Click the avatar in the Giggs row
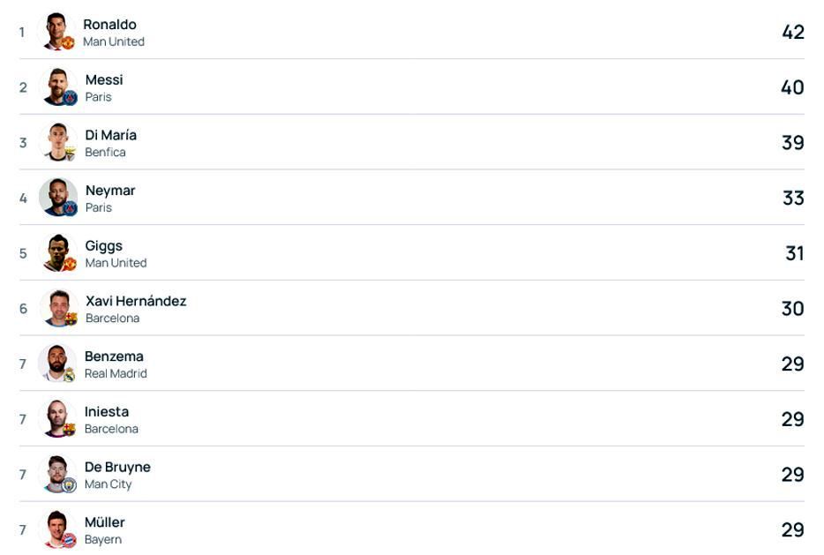 [58, 253]
